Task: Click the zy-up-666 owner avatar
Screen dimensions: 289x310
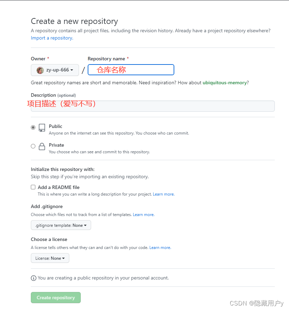Action: [x=40, y=70]
